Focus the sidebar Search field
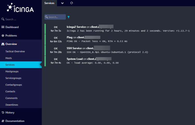195x125 pixels. point(21,19)
